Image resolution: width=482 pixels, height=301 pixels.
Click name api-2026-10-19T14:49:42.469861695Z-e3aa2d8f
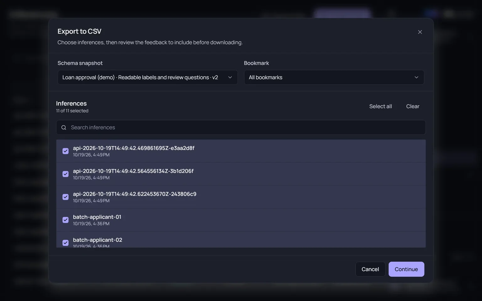[134, 148]
